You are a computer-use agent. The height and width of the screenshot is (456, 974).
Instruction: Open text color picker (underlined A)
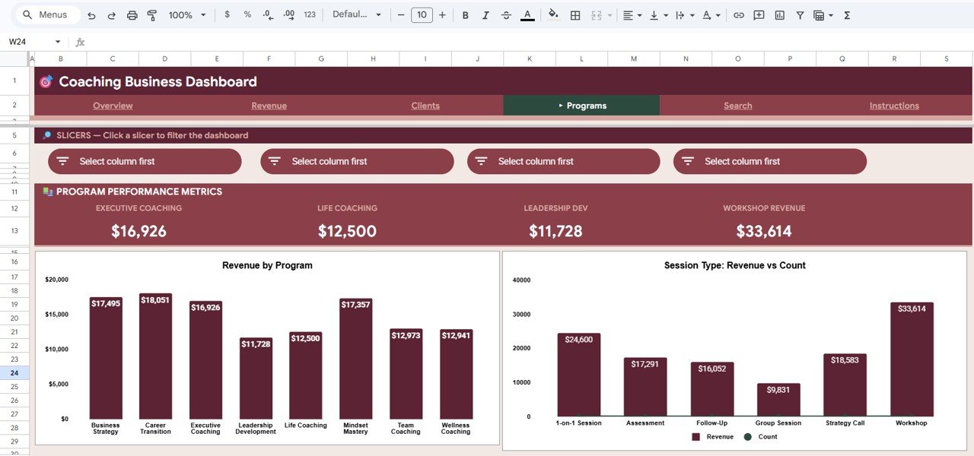coord(527,15)
